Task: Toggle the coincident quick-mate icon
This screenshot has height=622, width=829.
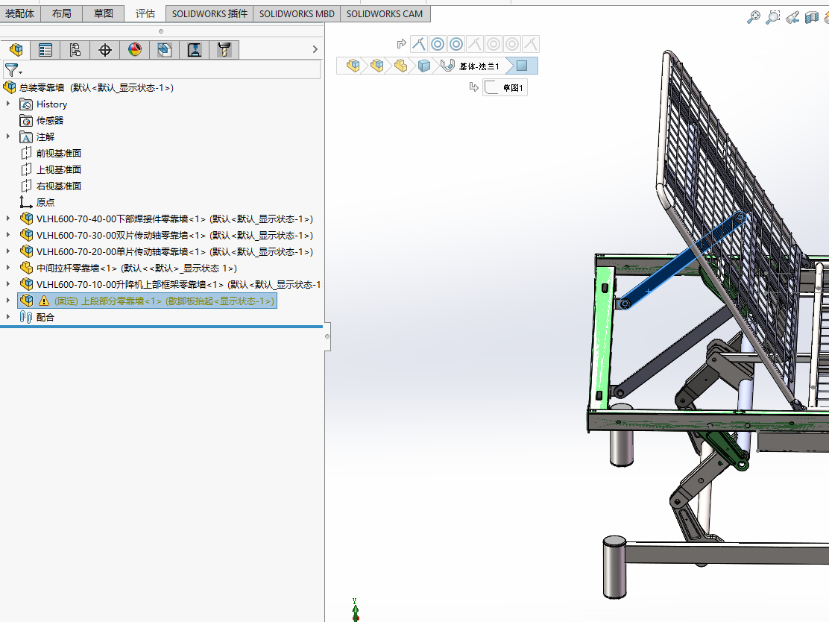Action: point(418,44)
